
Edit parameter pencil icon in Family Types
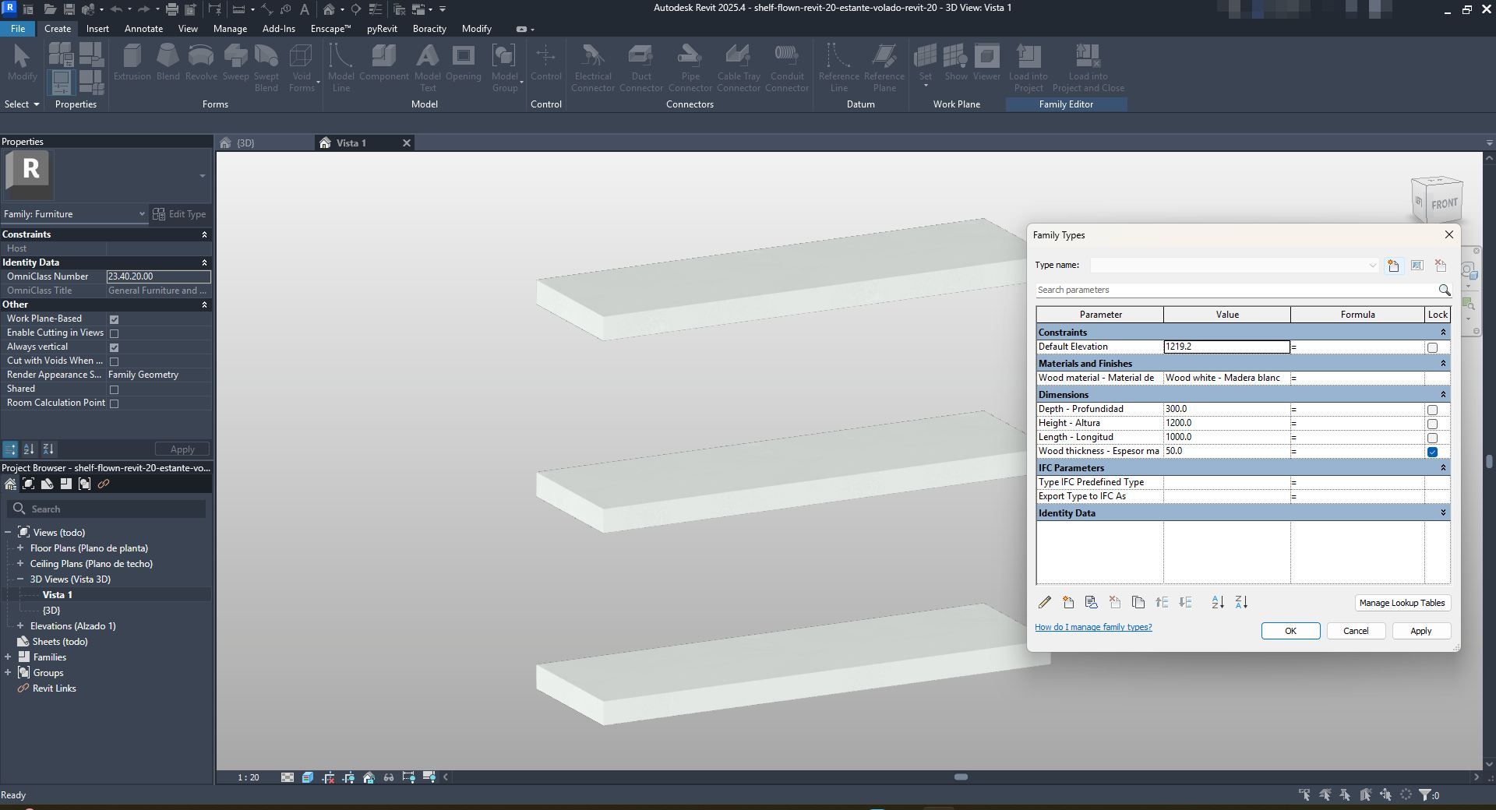1045,602
